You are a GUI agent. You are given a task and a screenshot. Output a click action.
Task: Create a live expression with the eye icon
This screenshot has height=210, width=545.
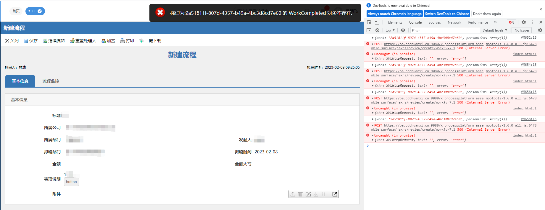click(x=403, y=30)
